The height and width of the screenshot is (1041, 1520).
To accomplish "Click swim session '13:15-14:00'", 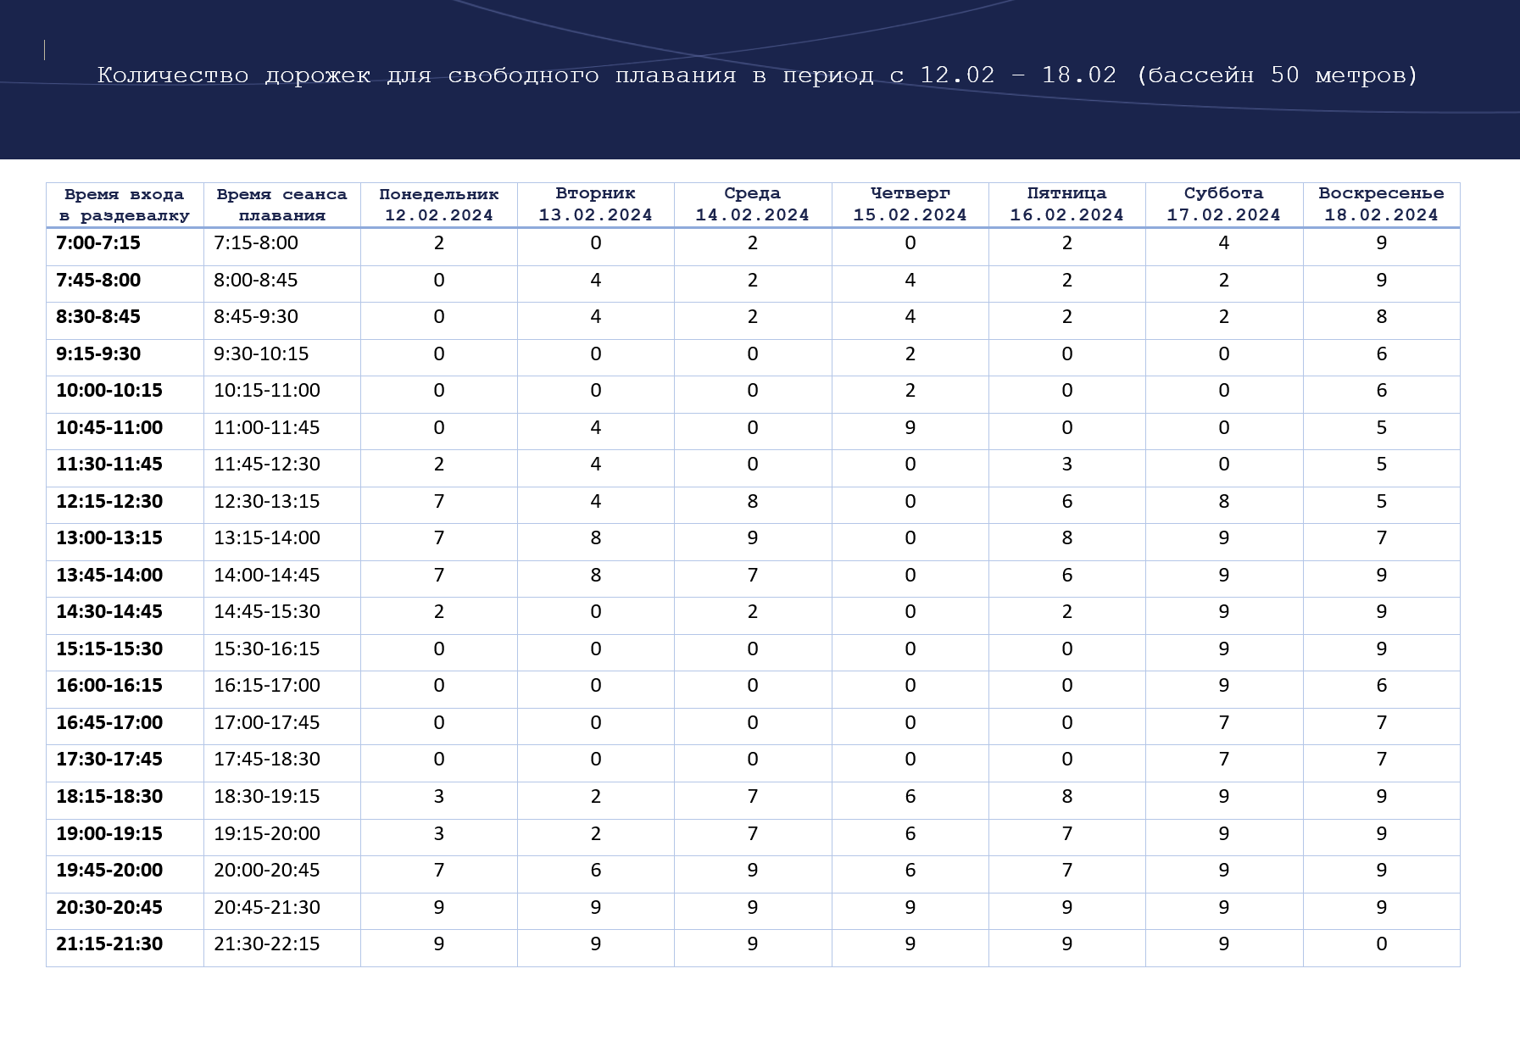I will tap(267, 538).
